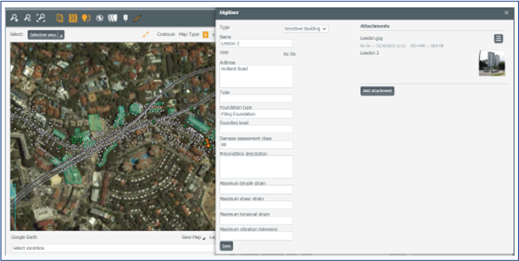
Task: Click the Google Earth label below map
Action: point(24,237)
